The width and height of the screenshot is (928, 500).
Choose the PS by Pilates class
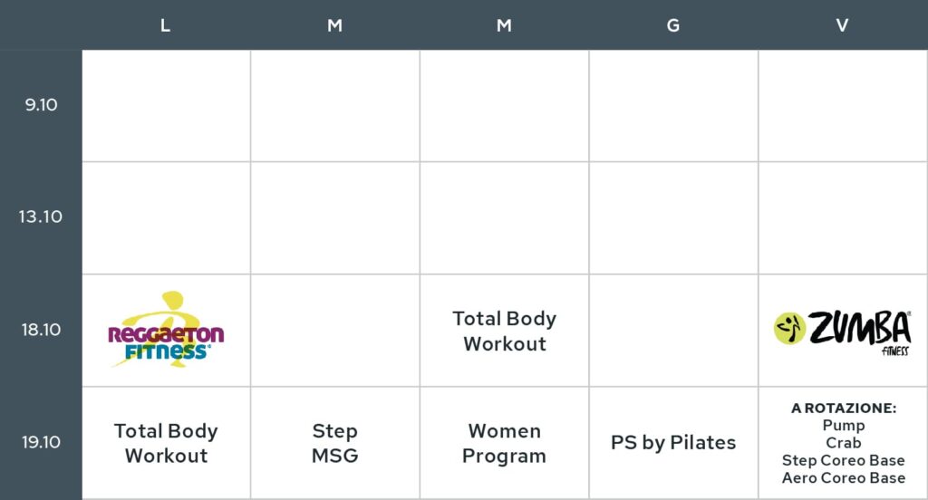point(673,443)
